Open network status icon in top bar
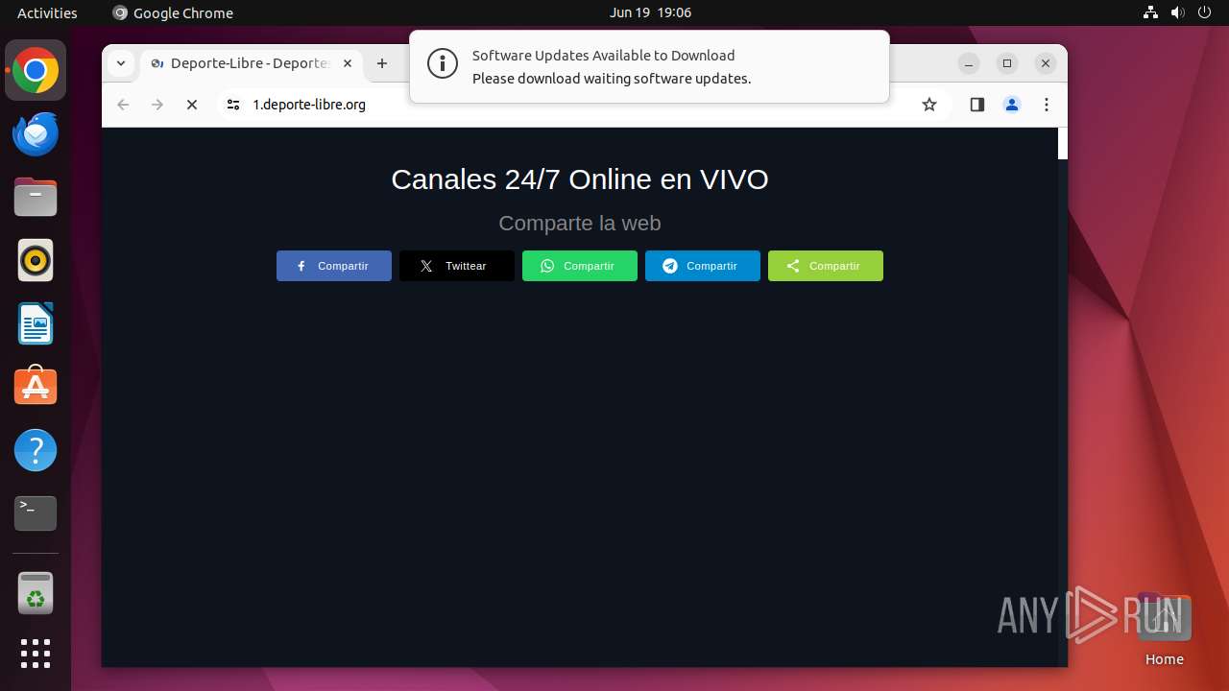The image size is (1229, 691). (x=1151, y=12)
